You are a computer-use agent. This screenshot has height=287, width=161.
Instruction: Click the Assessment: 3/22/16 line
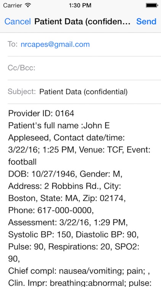[x=68, y=223]
